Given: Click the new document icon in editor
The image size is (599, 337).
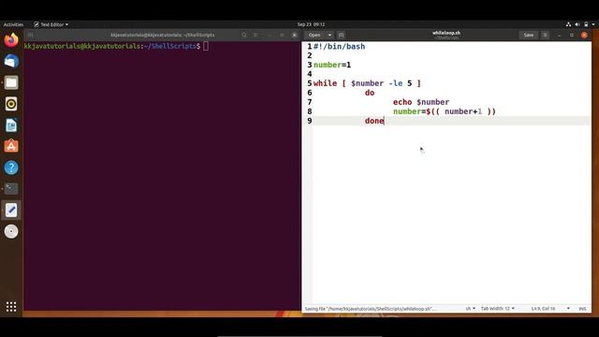Looking at the screenshot, I should coord(341,36).
